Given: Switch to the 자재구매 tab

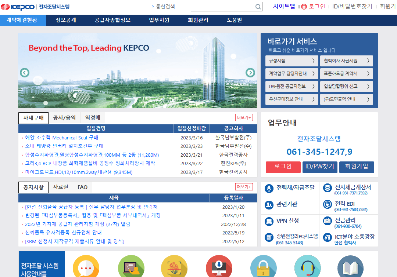Looking at the screenshot, I should [x=33, y=118].
